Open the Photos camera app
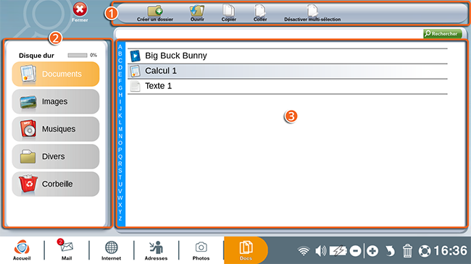This screenshot has height=264, width=471. coord(201,250)
